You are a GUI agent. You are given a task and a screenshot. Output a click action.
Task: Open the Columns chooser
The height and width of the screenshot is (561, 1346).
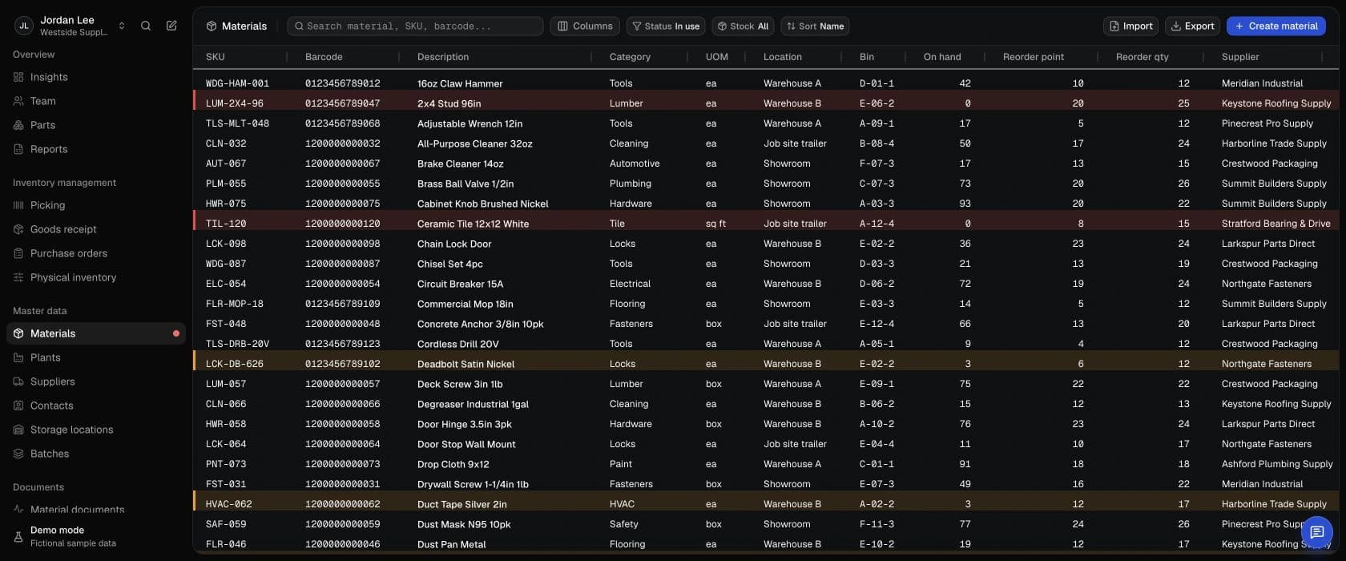point(585,26)
